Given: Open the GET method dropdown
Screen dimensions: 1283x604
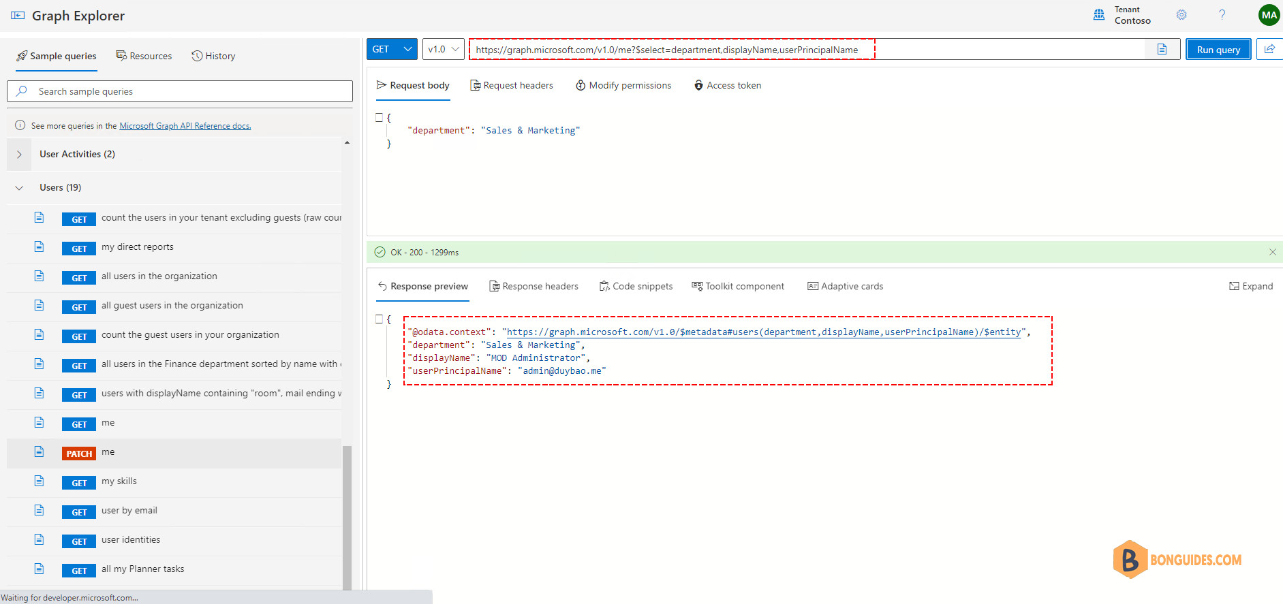Looking at the screenshot, I should (x=392, y=49).
